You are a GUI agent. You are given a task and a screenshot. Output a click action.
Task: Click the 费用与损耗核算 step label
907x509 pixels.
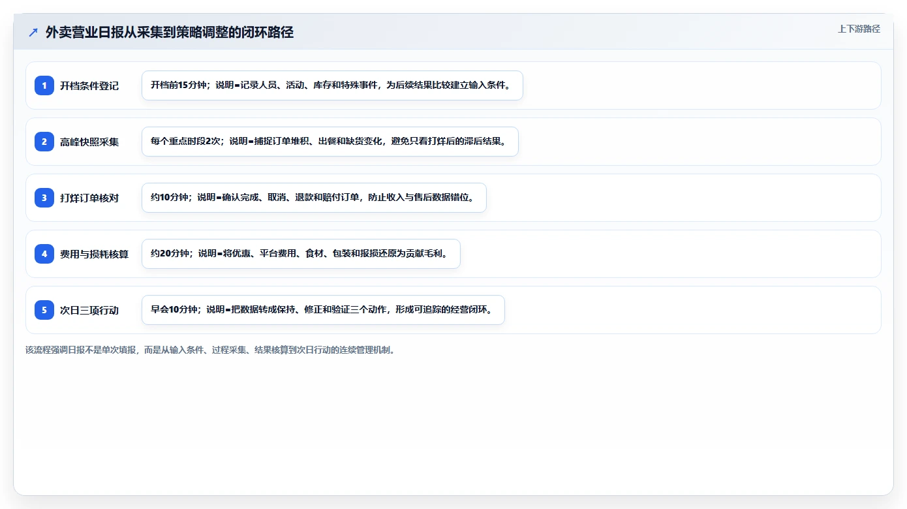(x=95, y=254)
